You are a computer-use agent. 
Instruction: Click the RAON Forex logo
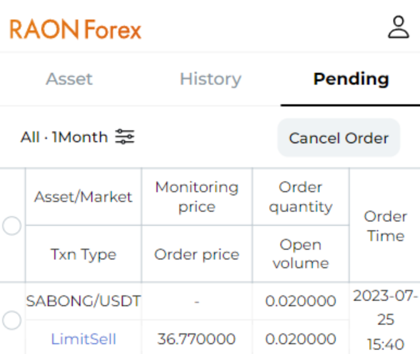[76, 29]
